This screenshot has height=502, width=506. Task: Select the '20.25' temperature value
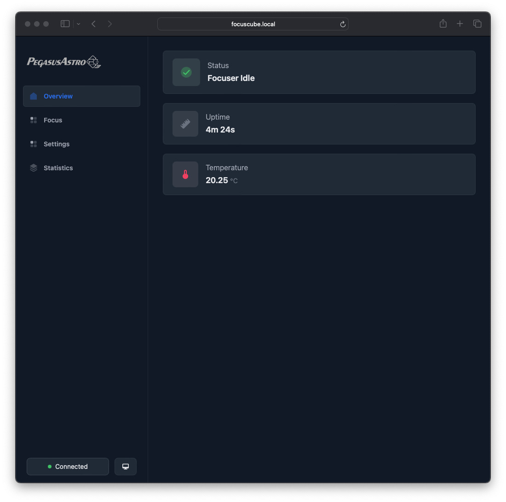(x=217, y=180)
